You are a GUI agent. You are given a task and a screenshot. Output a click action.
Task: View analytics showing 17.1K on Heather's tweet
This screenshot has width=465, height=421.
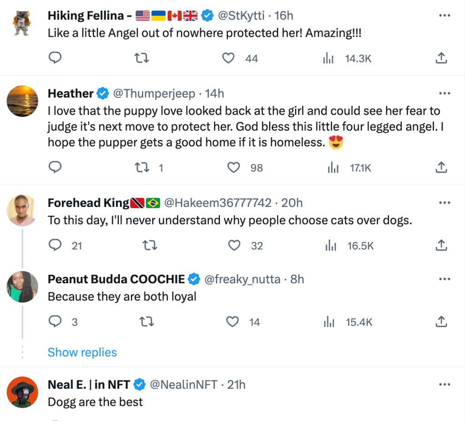click(349, 168)
